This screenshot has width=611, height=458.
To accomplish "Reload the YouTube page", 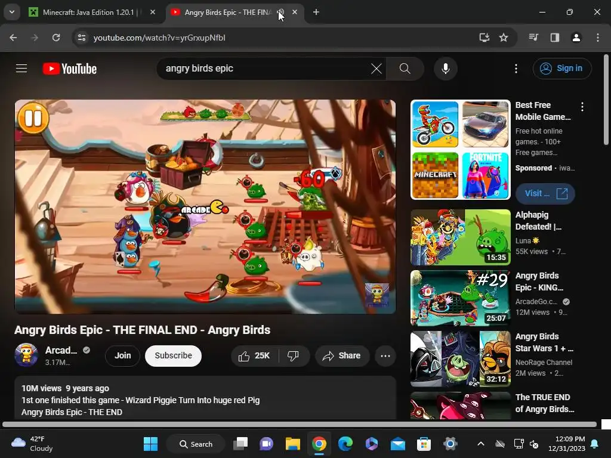I will (x=56, y=38).
